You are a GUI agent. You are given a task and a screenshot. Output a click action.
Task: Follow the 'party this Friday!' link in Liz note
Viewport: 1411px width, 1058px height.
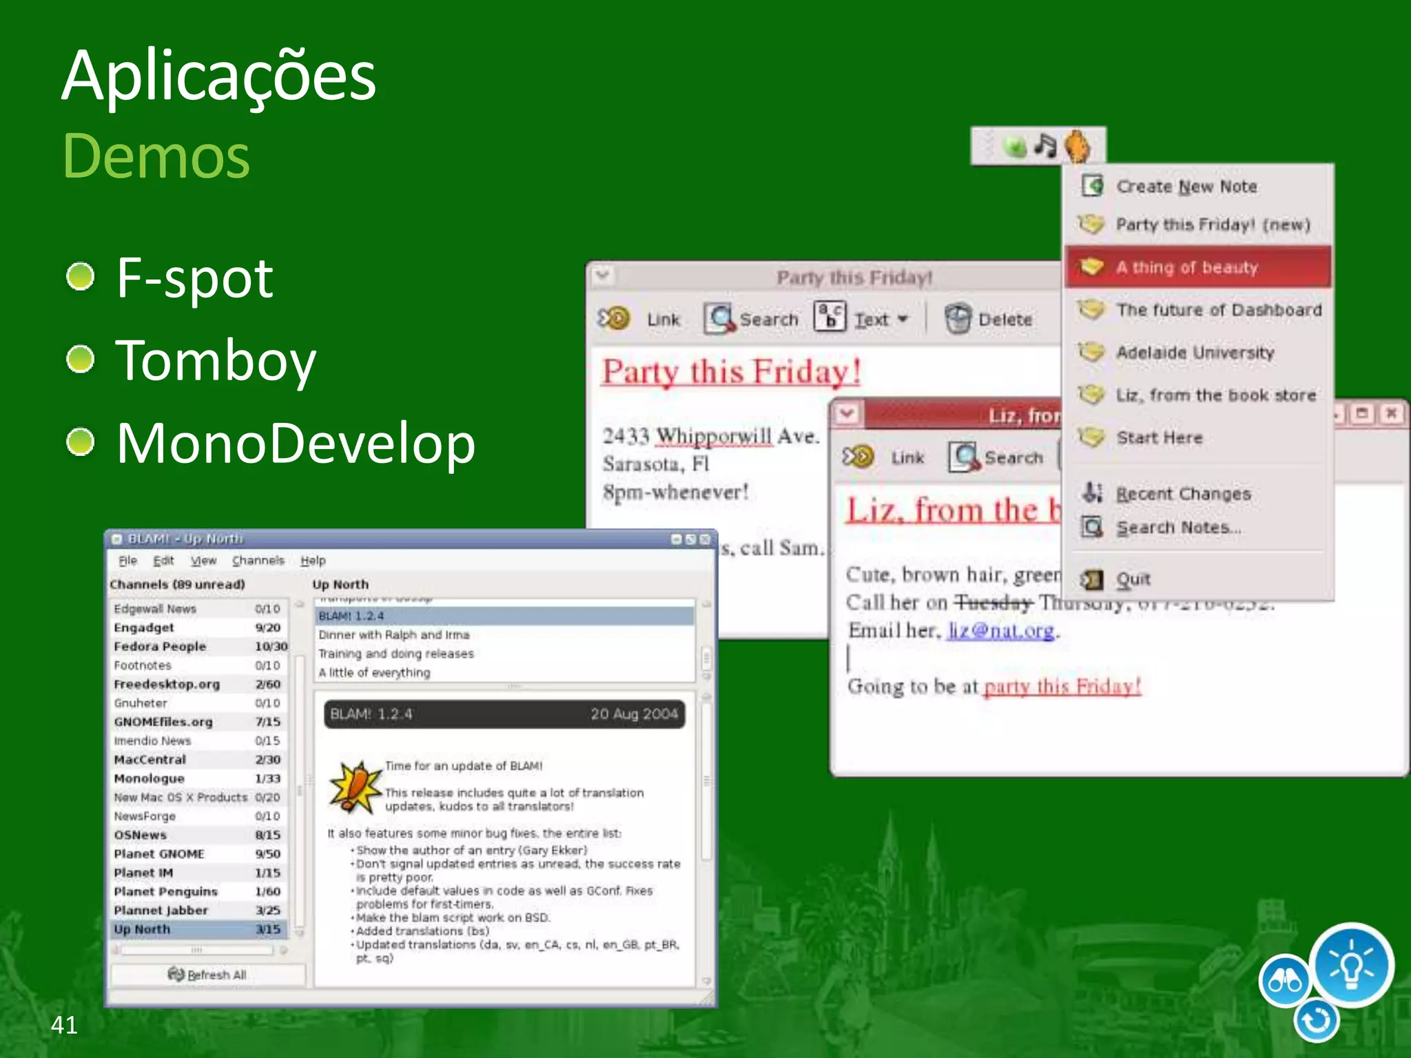coord(1062,687)
